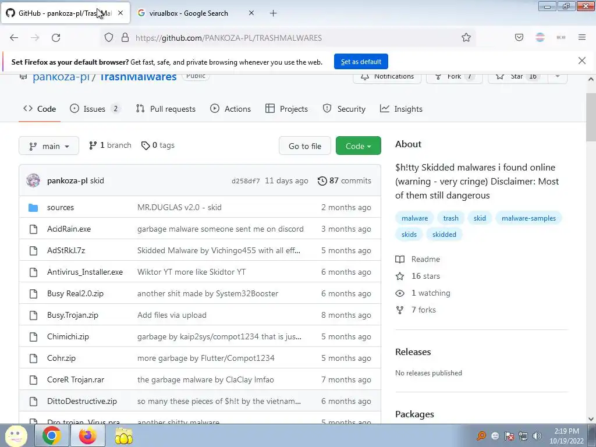The image size is (596, 447).
Task: Open the Firefox hamburger menu
Action: pos(582,38)
